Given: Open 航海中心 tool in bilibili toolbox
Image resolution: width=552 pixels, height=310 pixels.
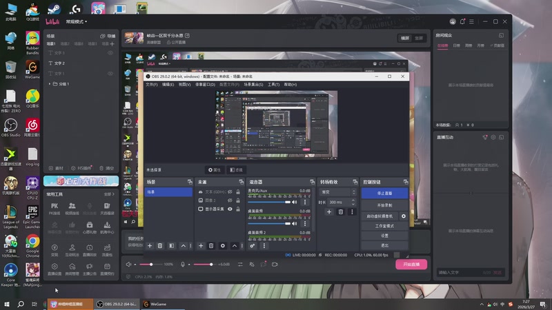Looking at the screenshot, I should pyautogui.click(x=107, y=227).
